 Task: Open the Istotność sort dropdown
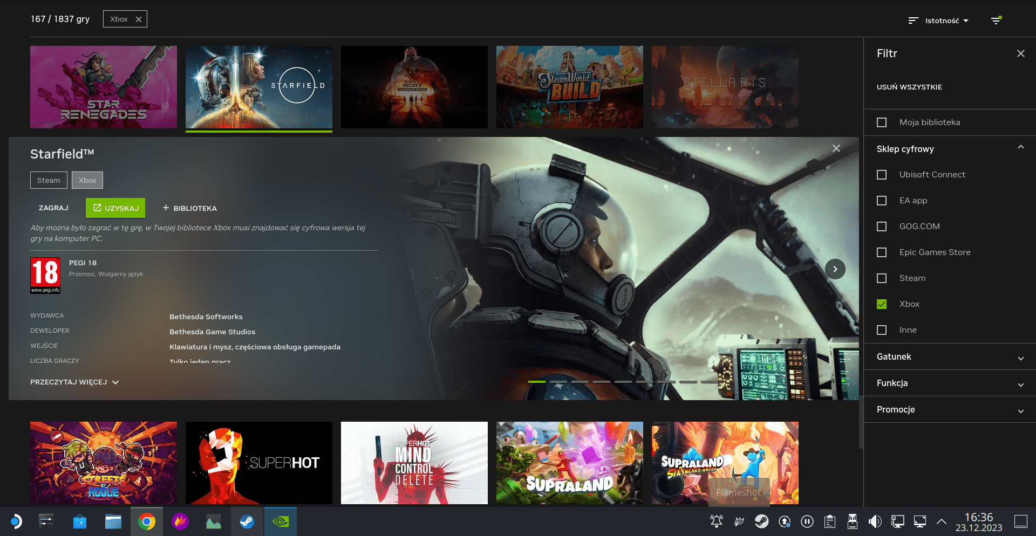point(939,20)
